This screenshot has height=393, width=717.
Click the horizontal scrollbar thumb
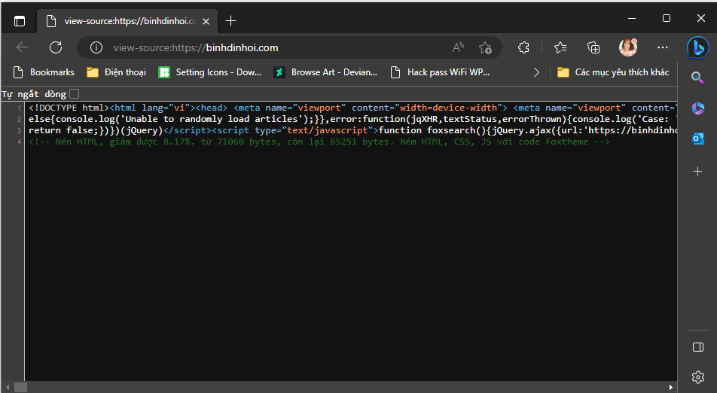(20, 388)
